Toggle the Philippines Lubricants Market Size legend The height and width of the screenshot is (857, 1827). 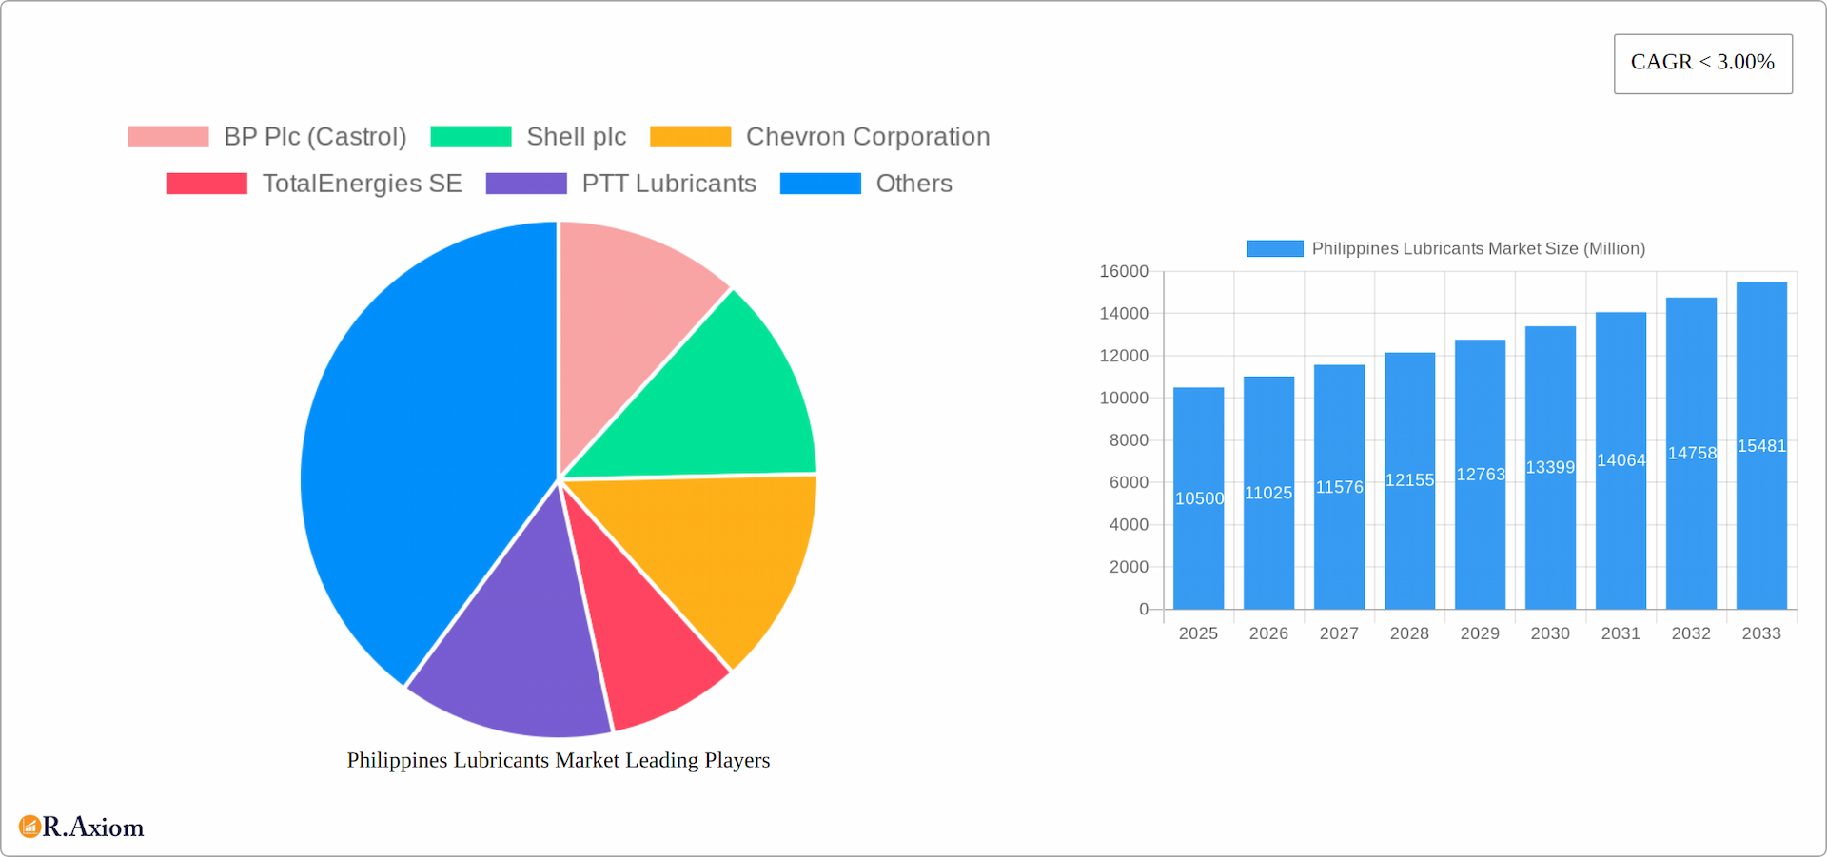point(1478,248)
